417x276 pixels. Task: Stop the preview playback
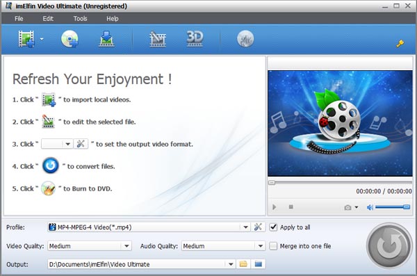click(291, 206)
